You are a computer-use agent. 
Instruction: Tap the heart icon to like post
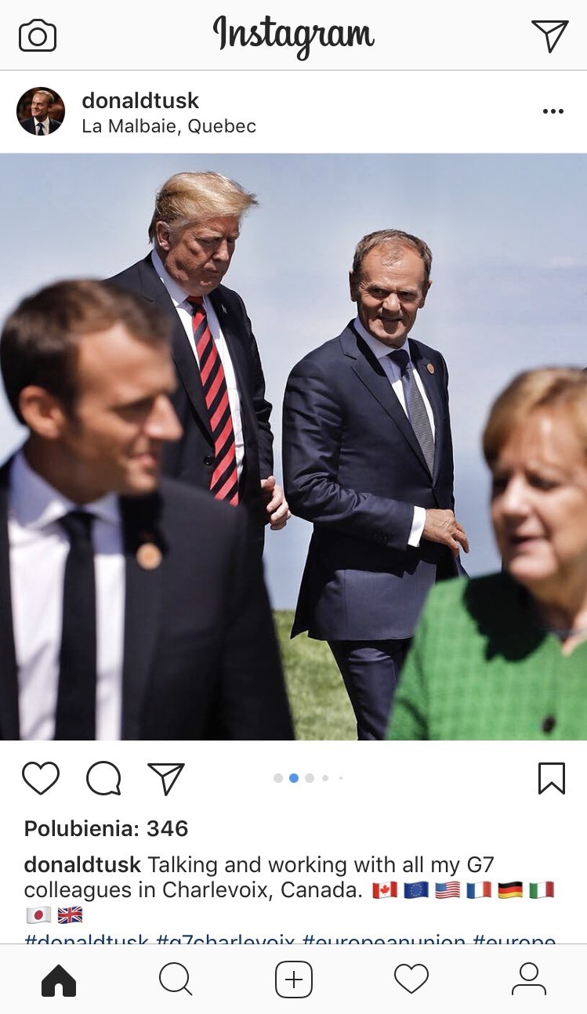(x=41, y=778)
